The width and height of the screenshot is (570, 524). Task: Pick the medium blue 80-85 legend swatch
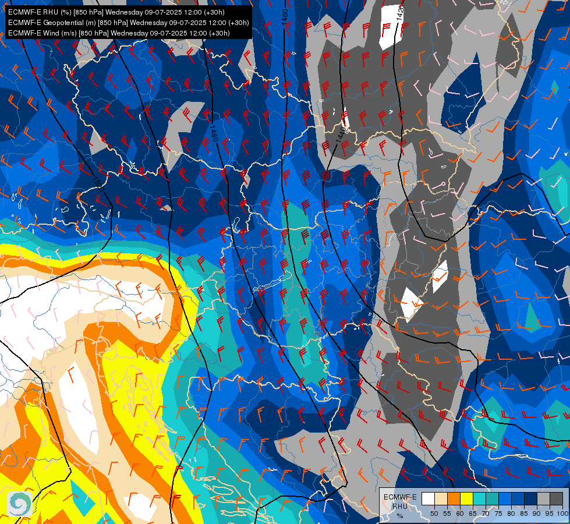coord(518,498)
